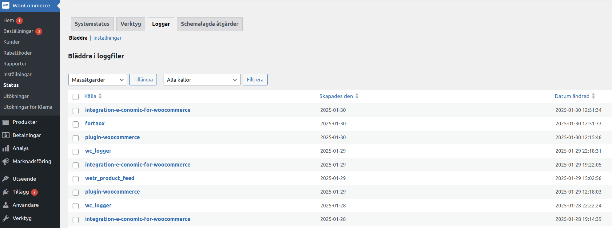Click the Användare person icon
This screenshot has width=612, height=228.
pyautogui.click(x=6, y=205)
